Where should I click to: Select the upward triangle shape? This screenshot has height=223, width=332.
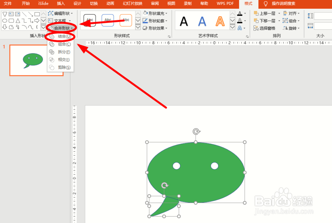point(18,21)
